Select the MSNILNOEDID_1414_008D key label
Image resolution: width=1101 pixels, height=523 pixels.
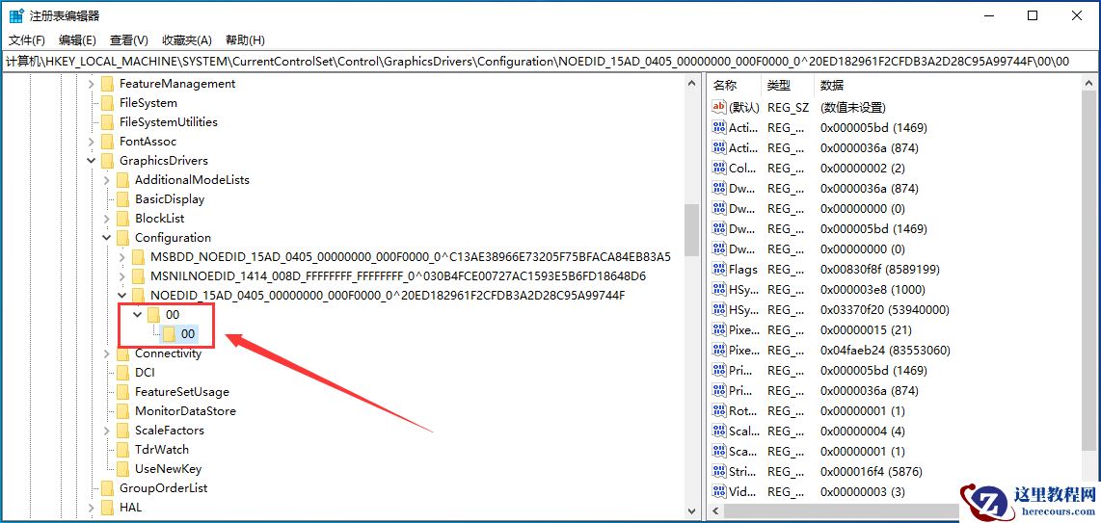[398, 276]
